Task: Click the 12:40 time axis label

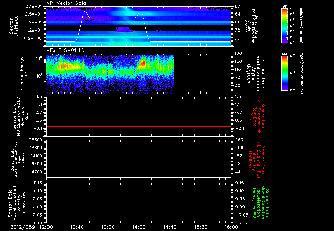Action: tap(77, 227)
